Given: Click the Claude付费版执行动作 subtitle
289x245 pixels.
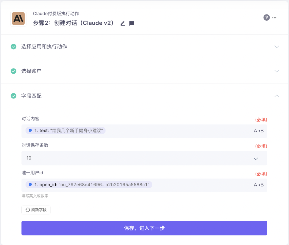Looking at the screenshot, I should pos(56,13).
